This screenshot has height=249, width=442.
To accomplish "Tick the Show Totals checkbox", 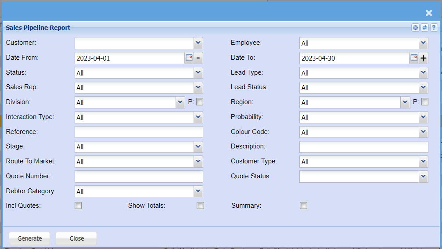I will [201, 206].
